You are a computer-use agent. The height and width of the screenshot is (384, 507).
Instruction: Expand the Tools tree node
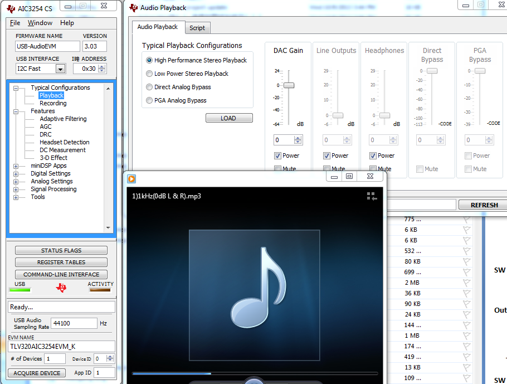(16, 197)
